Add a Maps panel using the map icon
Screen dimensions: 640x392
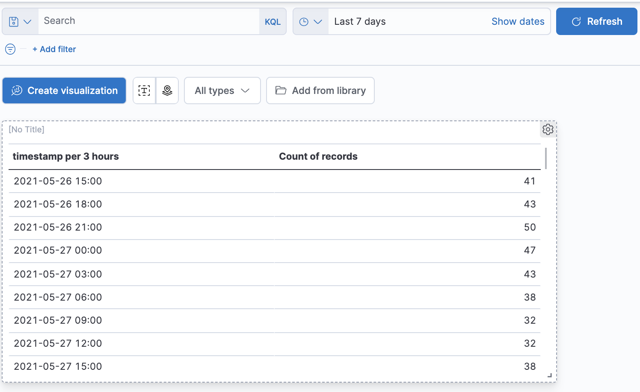click(167, 91)
